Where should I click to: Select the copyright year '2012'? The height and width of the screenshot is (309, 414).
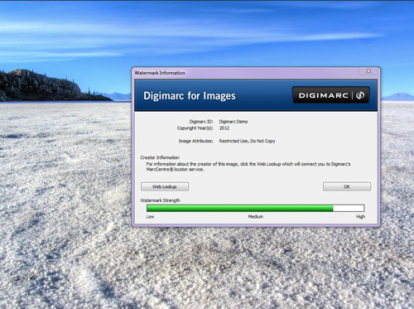[x=224, y=128]
